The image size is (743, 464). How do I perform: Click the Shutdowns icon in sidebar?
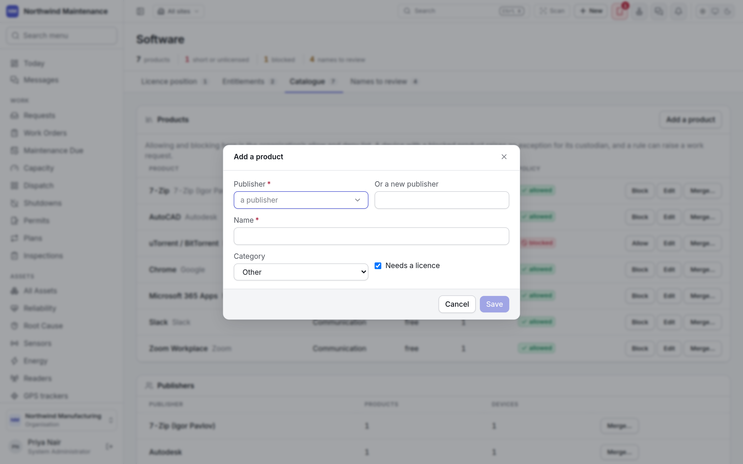[x=14, y=203]
